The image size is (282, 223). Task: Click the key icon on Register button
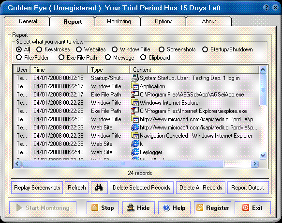pyautogui.click(x=200, y=207)
